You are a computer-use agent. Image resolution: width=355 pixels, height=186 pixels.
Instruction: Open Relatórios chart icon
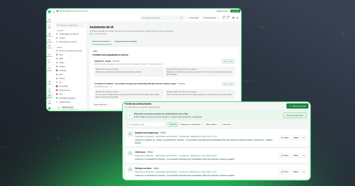coord(49,54)
